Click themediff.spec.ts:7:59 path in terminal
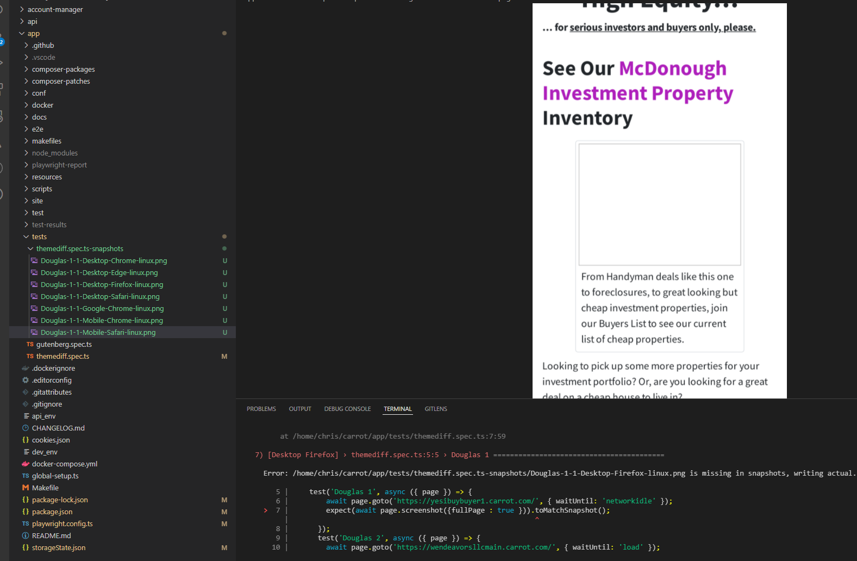 pos(399,437)
